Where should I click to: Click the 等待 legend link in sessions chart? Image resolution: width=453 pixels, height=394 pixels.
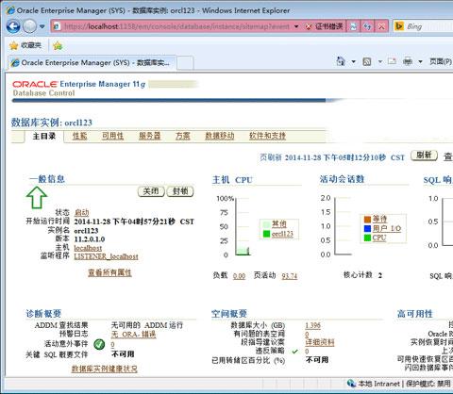pyautogui.click(x=379, y=219)
